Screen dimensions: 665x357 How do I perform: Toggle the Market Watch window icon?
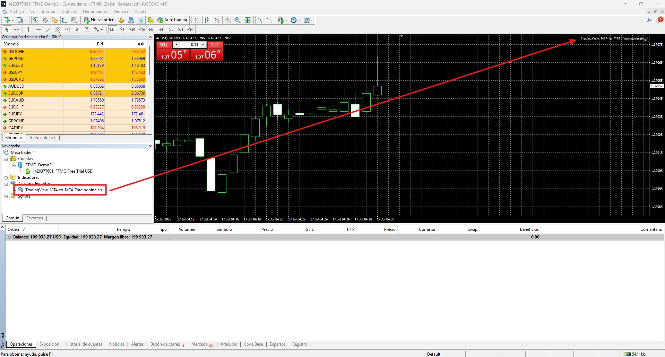[x=35, y=20]
